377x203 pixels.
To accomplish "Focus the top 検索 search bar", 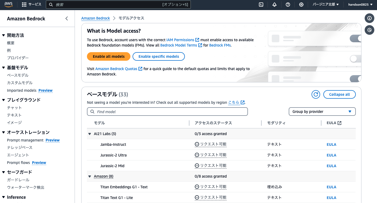I will (118, 5).
